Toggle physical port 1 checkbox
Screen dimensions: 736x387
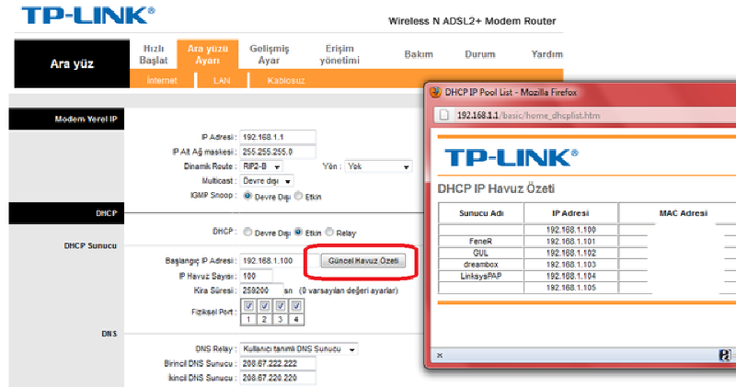(x=248, y=306)
